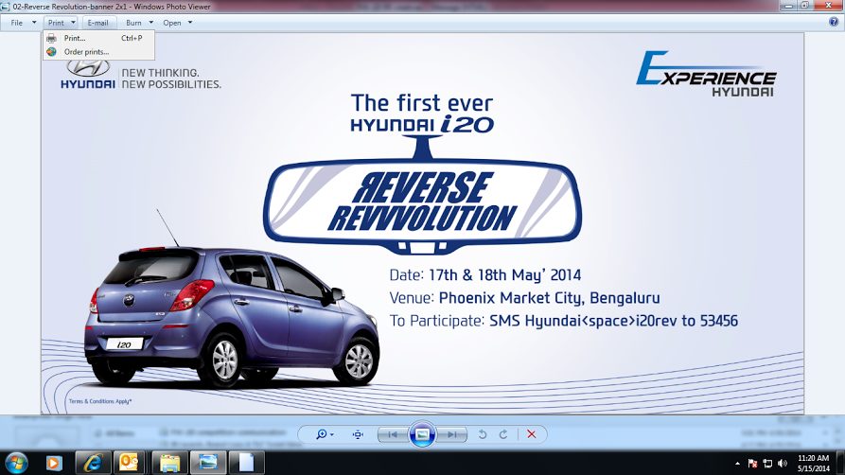845x475 pixels.
Task: Choose Print... from the Print menu
Action: [75, 38]
